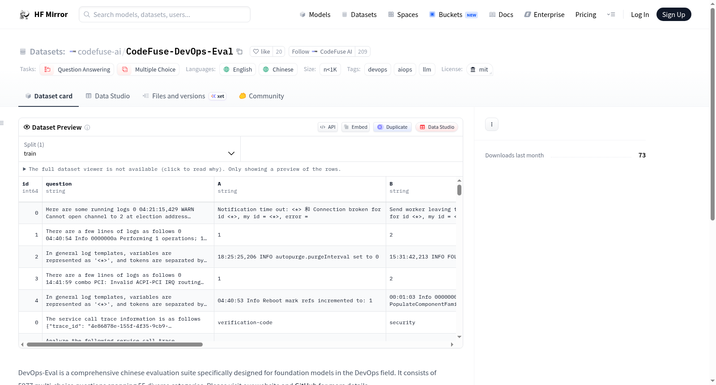Focus the search models, datasets, users field
Viewport: 716px width, 385px height.
(x=165, y=15)
